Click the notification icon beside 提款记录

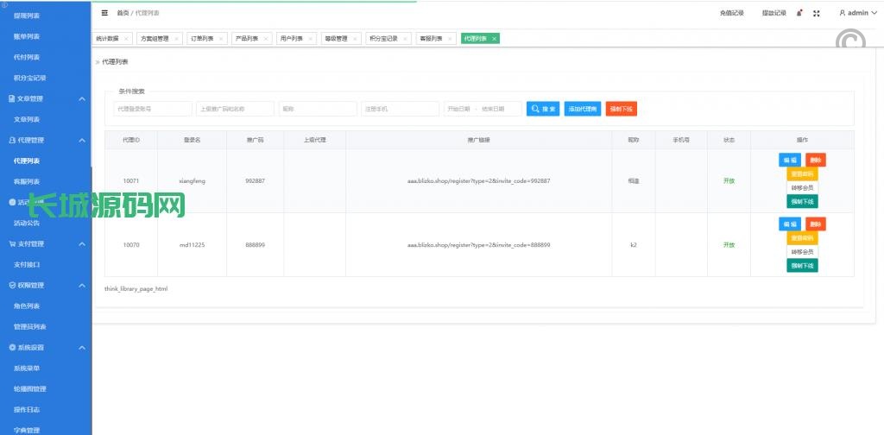(799, 13)
